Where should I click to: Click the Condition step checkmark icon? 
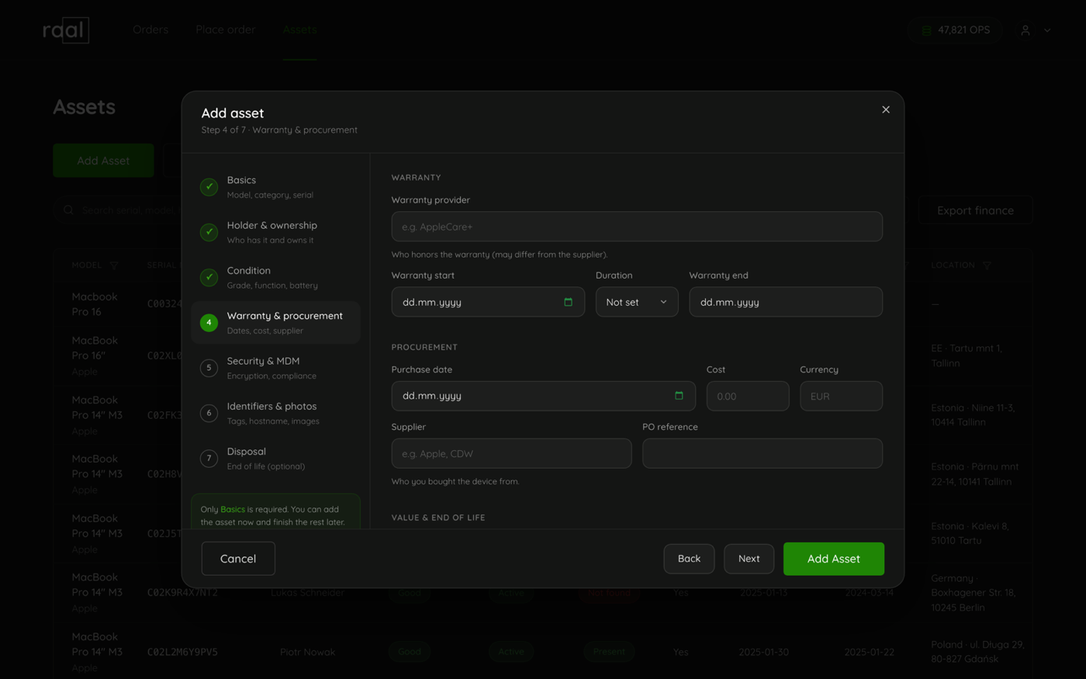pos(209,277)
